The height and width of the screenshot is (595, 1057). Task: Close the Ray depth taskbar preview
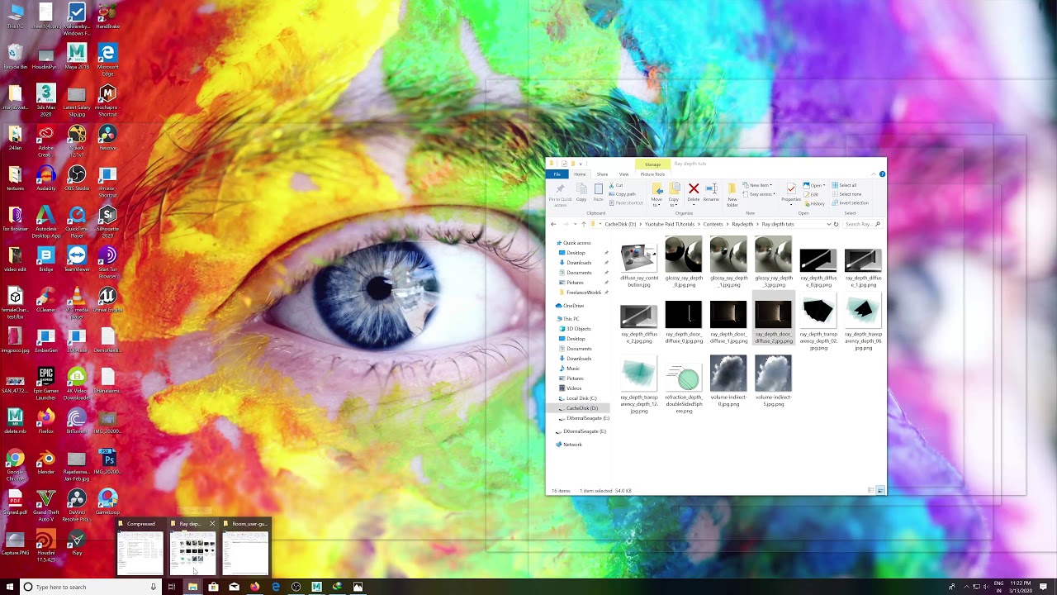[x=212, y=524]
